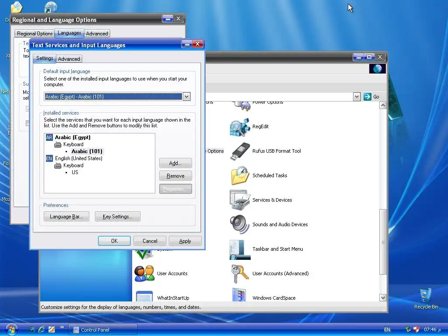Image resolution: width=448 pixels, height=336 pixels.
Task: Open Rufus USB Format Tool icon
Action: click(x=240, y=151)
